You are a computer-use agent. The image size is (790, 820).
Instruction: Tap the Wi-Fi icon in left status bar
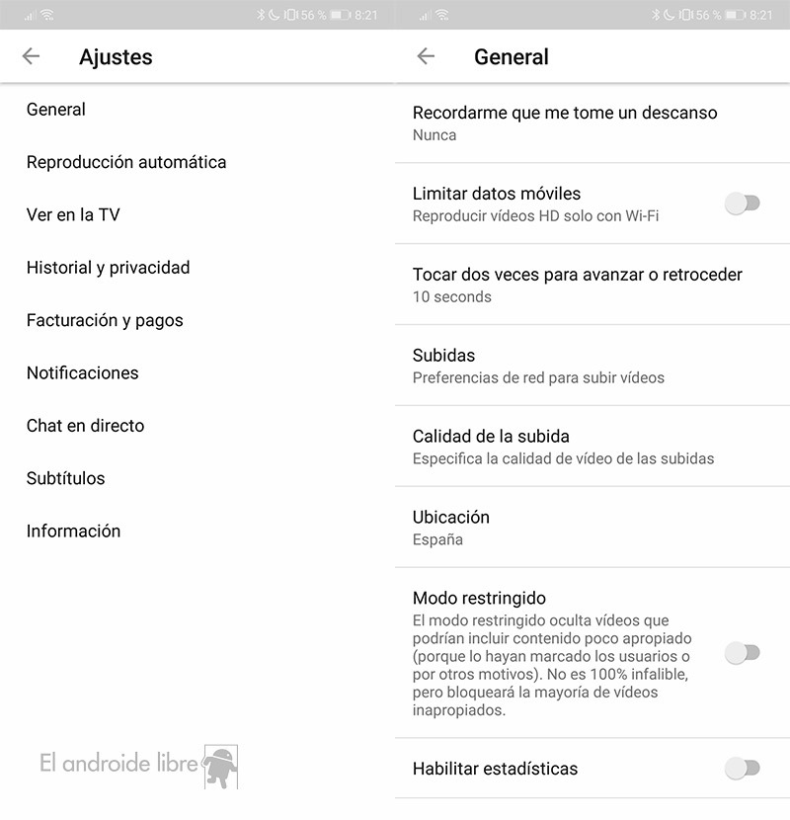[x=48, y=15]
